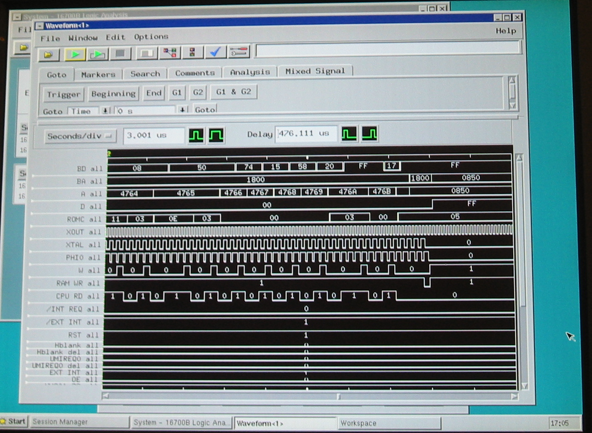The height and width of the screenshot is (433, 592).
Task: Click the connected-nodes overview toolbar icon
Action: (170, 53)
